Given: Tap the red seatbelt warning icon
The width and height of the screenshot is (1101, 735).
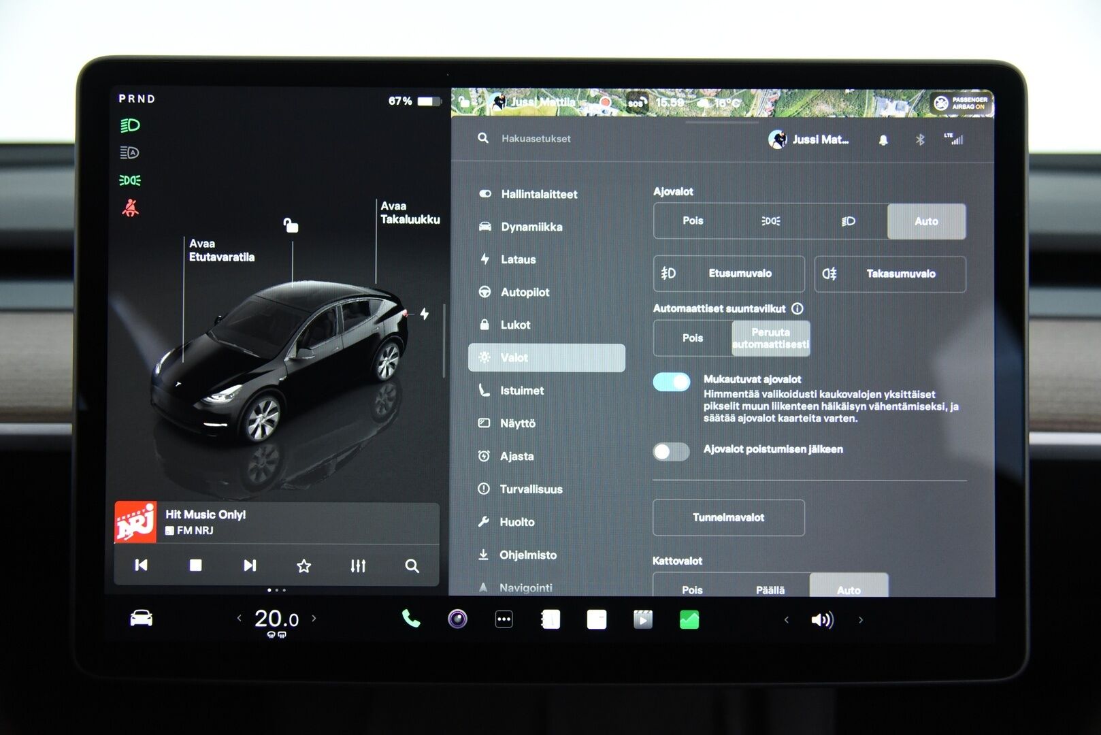Looking at the screenshot, I should (130, 208).
